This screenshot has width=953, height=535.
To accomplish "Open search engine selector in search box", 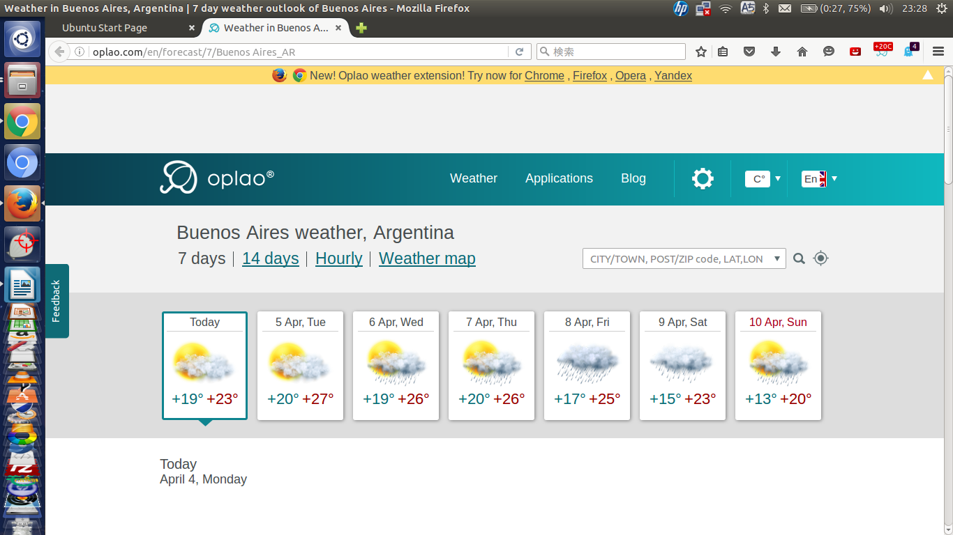I will point(544,52).
